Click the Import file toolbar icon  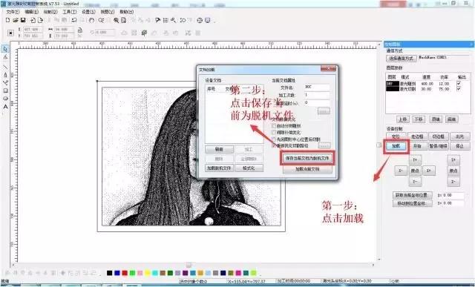click(x=33, y=20)
